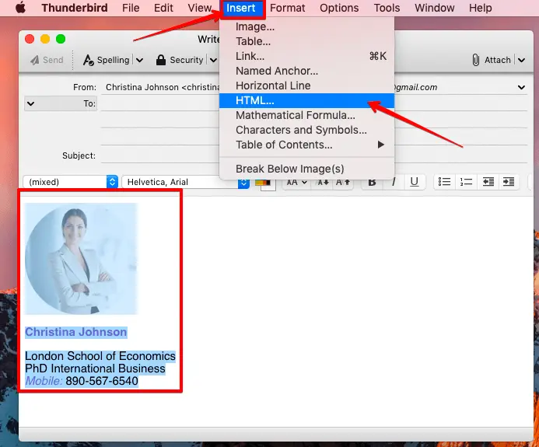
Task: Click the Mobile phone number line
Action: pyautogui.click(x=82, y=381)
